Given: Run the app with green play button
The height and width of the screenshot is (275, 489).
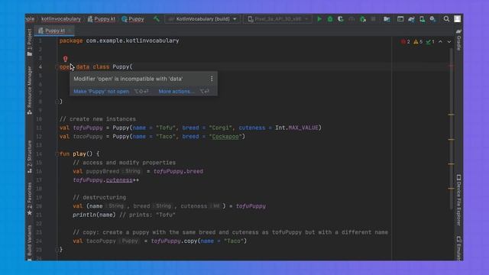Looking at the screenshot, I should click(x=319, y=19).
